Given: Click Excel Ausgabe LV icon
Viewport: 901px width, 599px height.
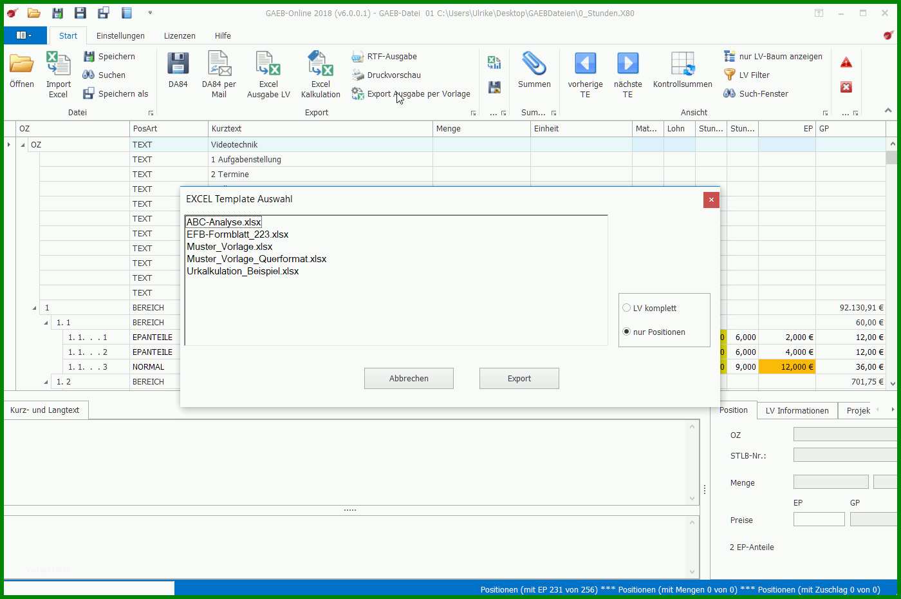Looking at the screenshot, I should [268, 64].
